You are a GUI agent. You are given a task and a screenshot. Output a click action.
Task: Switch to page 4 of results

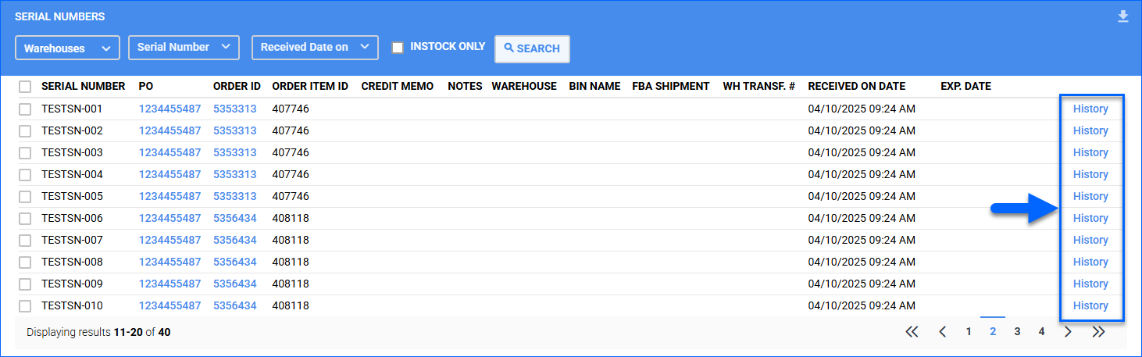[1041, 332]
